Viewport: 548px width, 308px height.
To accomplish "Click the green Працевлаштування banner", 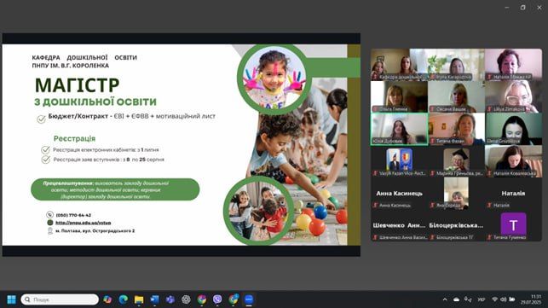I will coord(115,189).
